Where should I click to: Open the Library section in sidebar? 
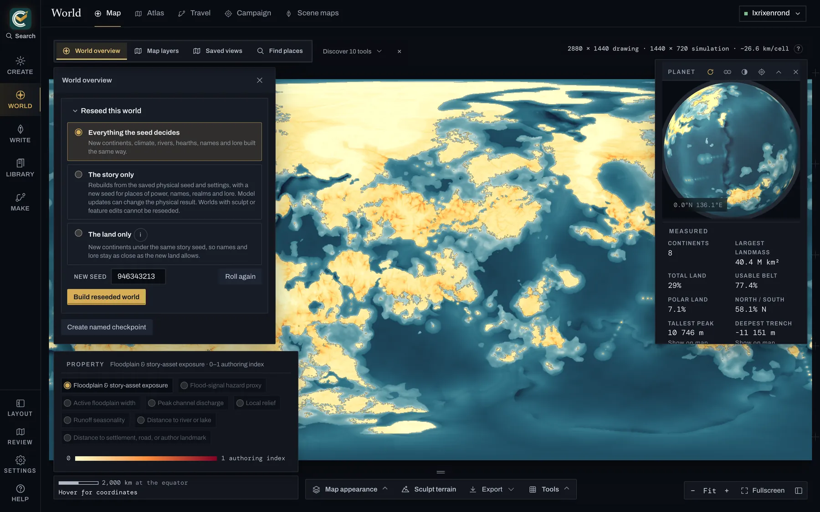(20, 168)
